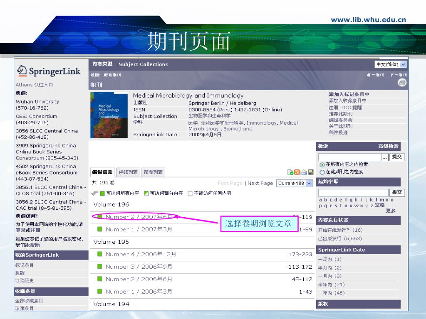Open the orange RSS feed icon
Viewport: 426px width, 319px height.
click(297, 172)
